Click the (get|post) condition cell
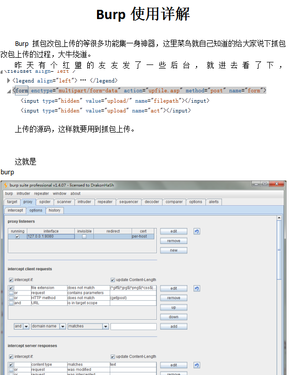This screenshot has height=375, width=289. coord(133,298)
